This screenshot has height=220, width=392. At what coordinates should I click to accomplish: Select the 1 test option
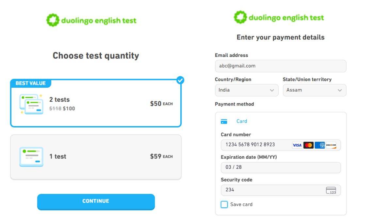coord(96,156)
